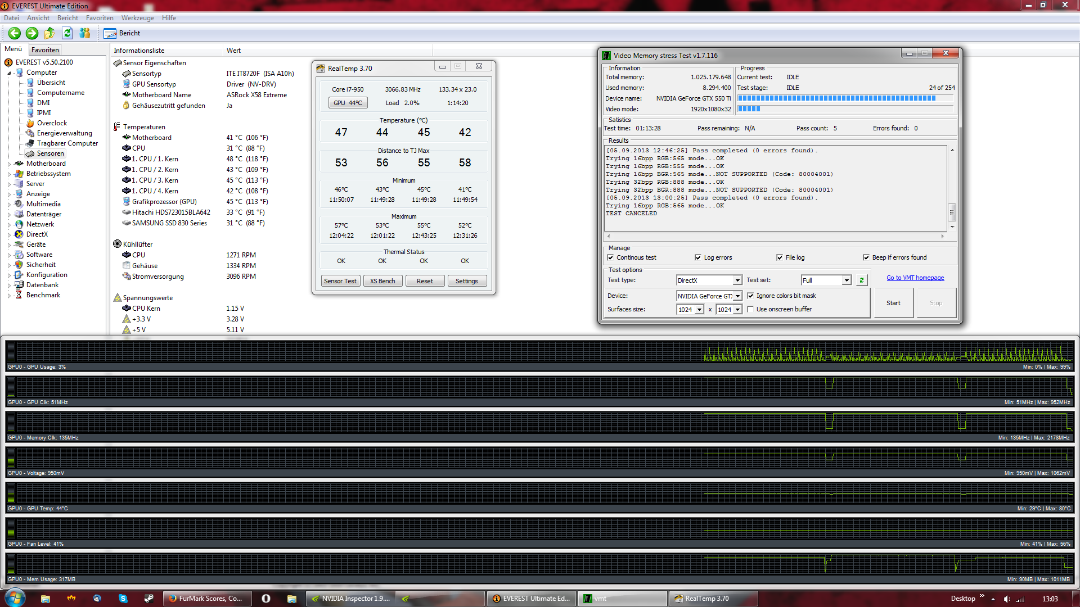Viewport: 1080px width, 607px height.
Task: Open the Test type DirectX dropdown
Action: pos(737,280)
